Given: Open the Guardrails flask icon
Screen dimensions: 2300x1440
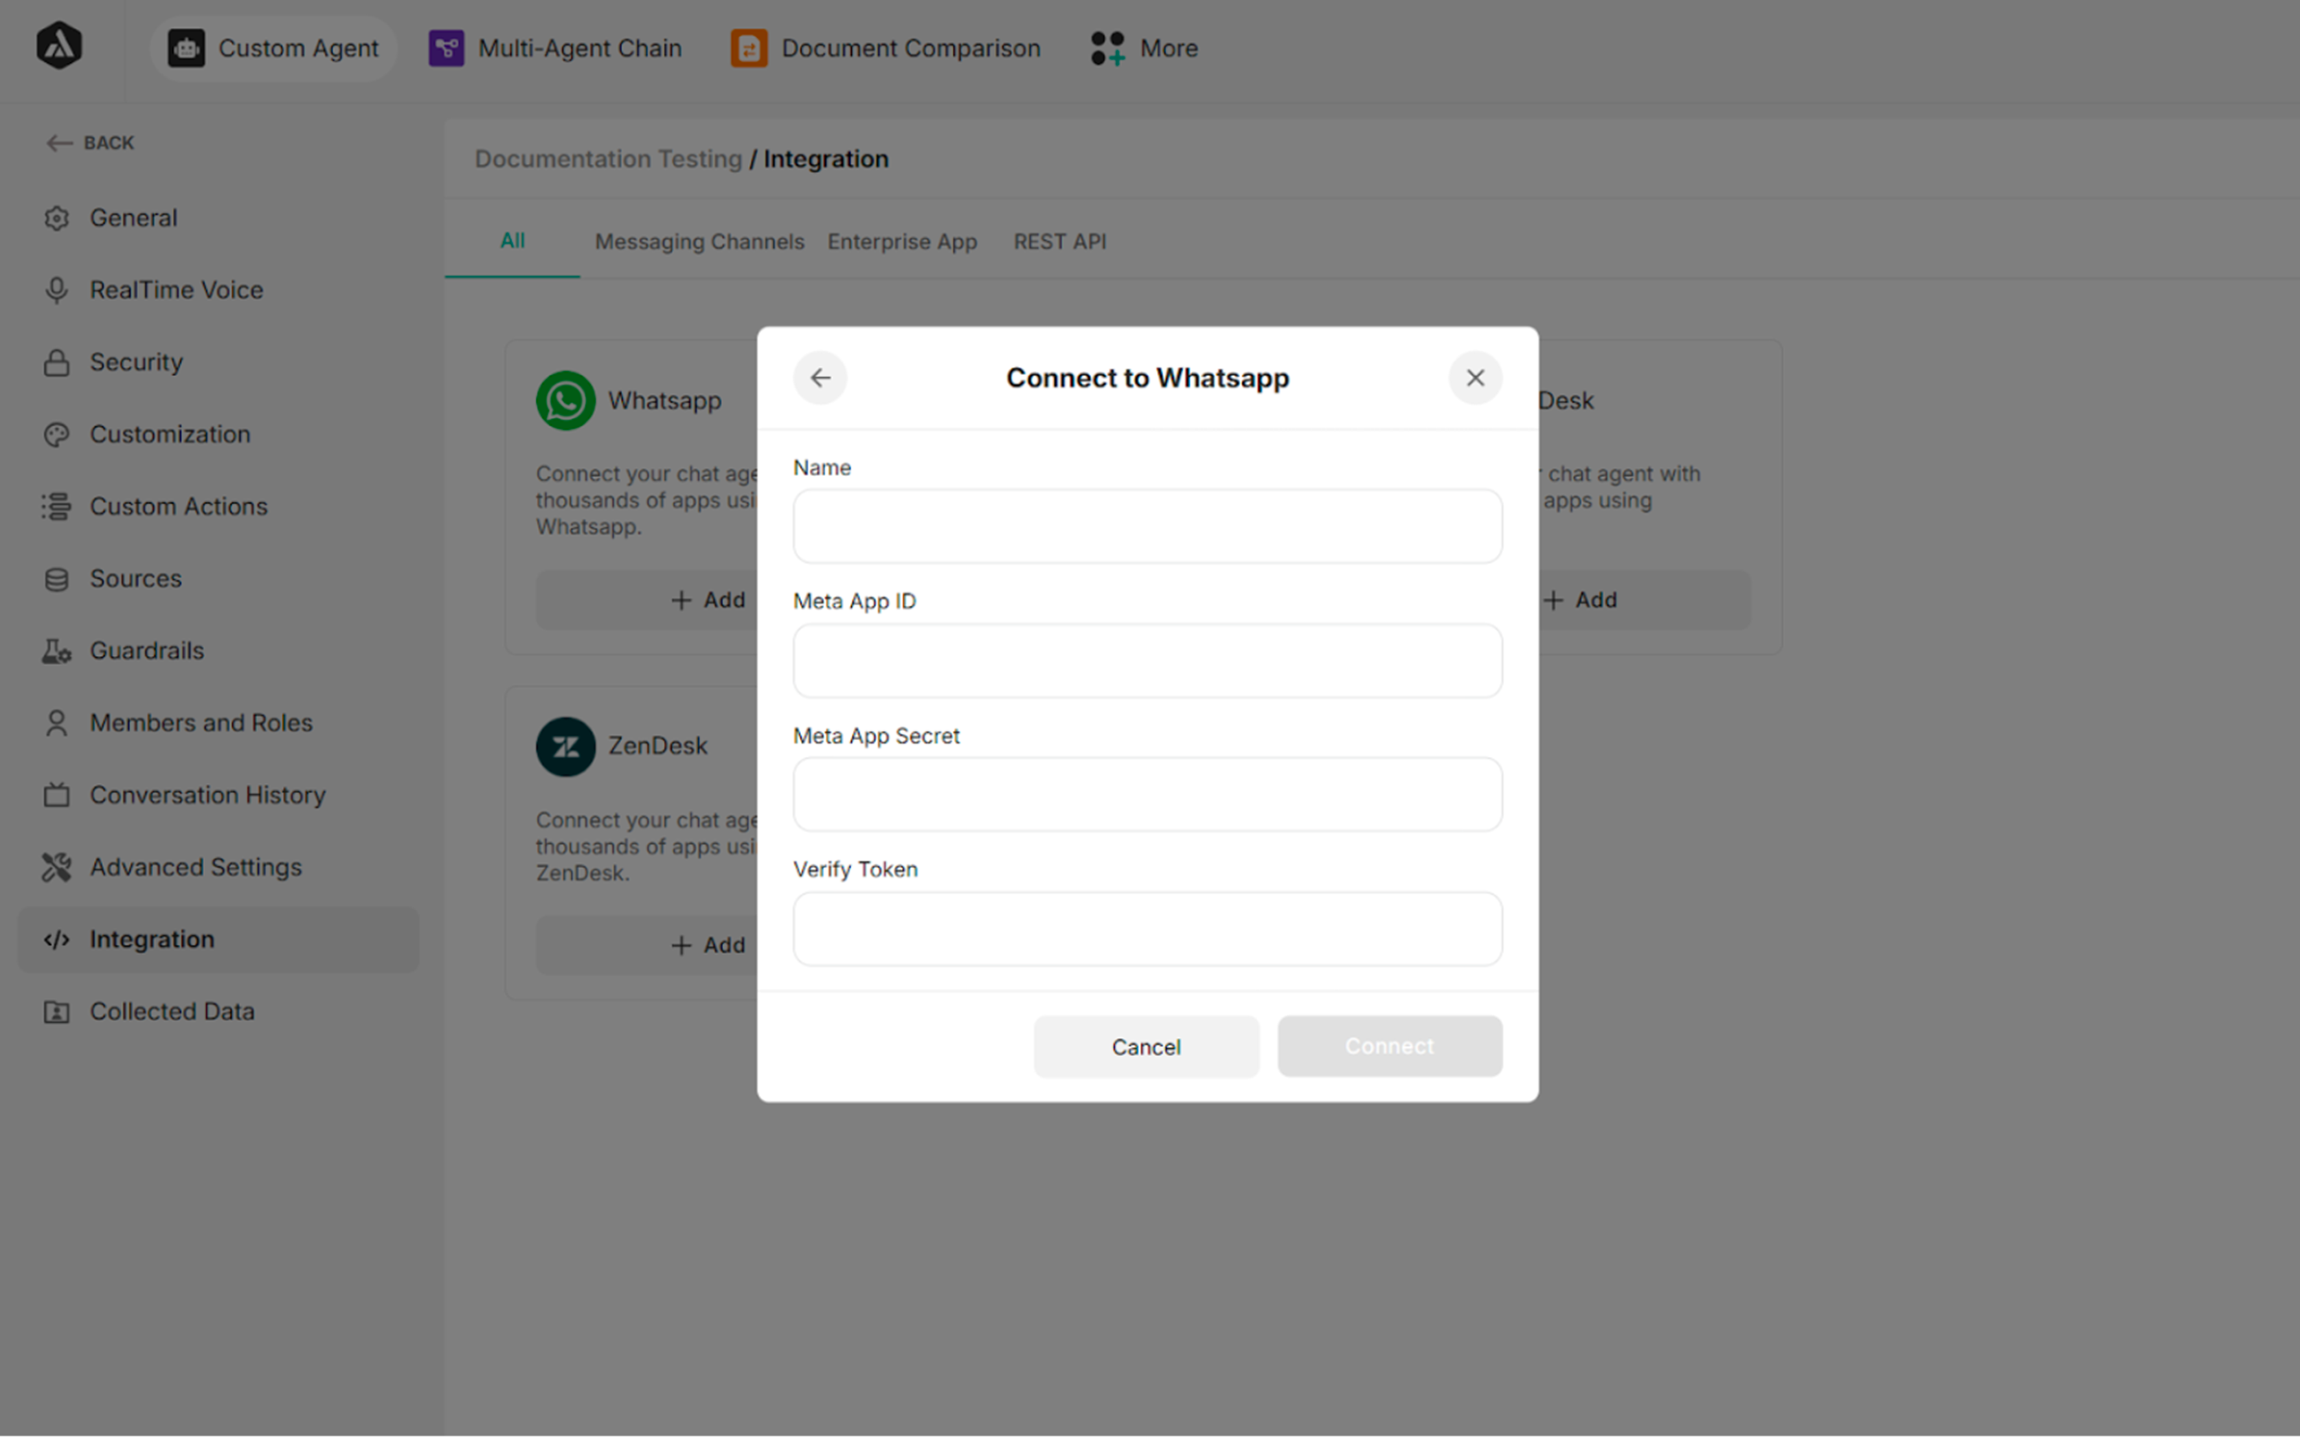Looking at the screenshot, I should tap(56, 651).
